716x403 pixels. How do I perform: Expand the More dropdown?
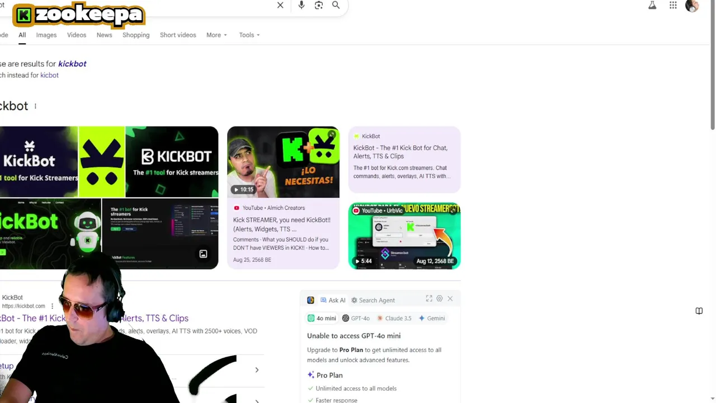coord(216,35)
